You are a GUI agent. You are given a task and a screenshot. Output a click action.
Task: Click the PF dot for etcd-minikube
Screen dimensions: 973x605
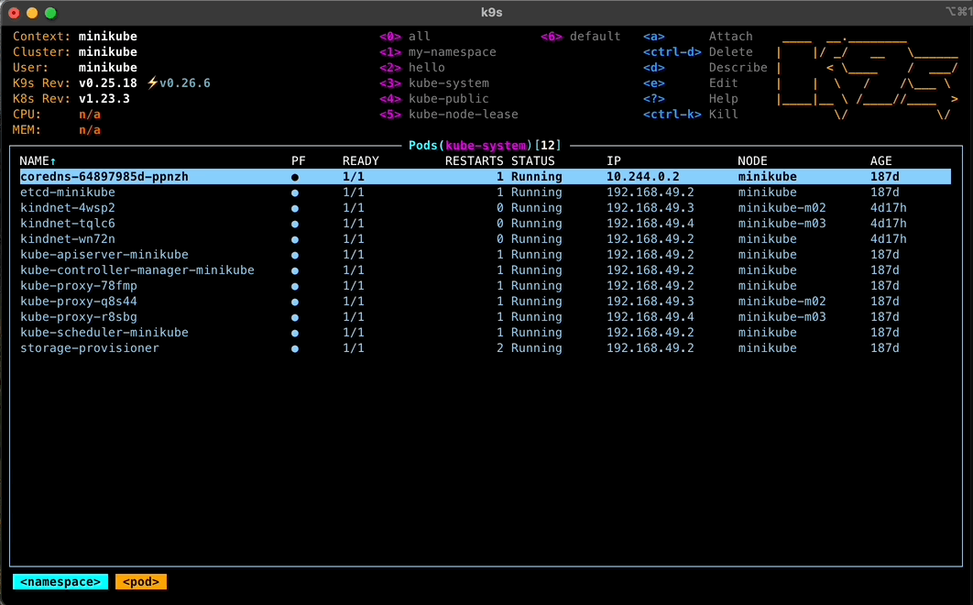(x=295, y=192)
